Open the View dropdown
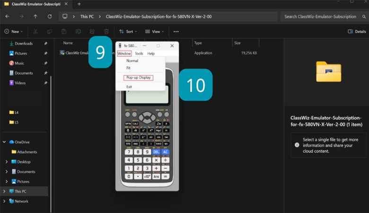This screenshot has height=213, width=369. tap(154, 31)
